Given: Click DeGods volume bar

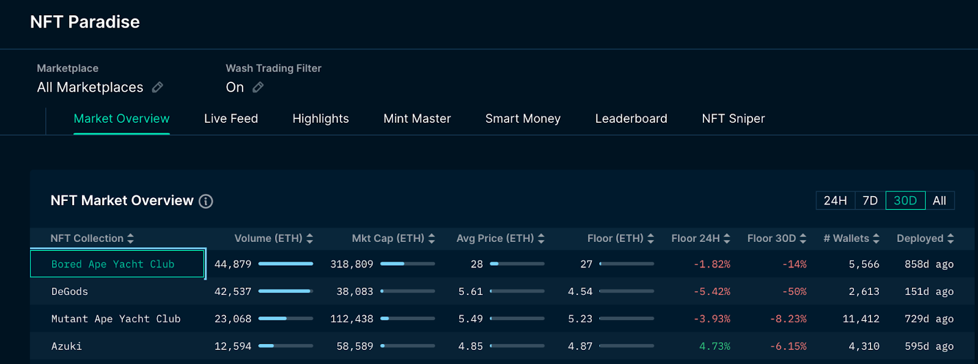Looking at the screenshot, I should click(x=285, y=291).
